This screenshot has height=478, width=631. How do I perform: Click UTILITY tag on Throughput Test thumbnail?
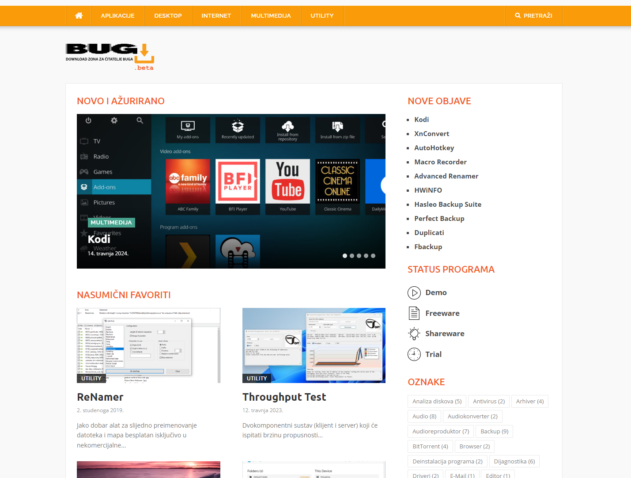(x=257, y=379)
